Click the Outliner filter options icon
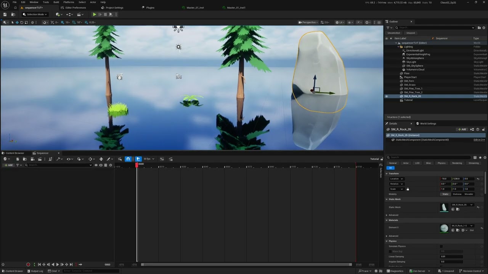The image size is (488, 274). (388, 28)
